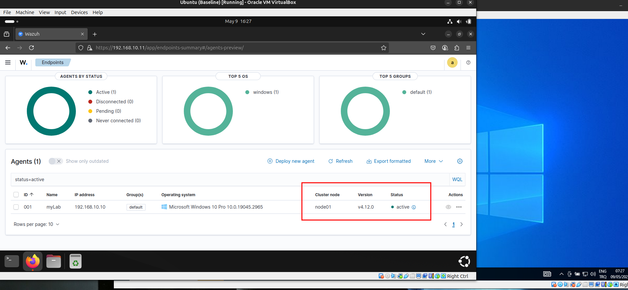Open Terminal from the Ubuntu dock
628x290 pixels.
pyautogui.click(x=12, y=261)
